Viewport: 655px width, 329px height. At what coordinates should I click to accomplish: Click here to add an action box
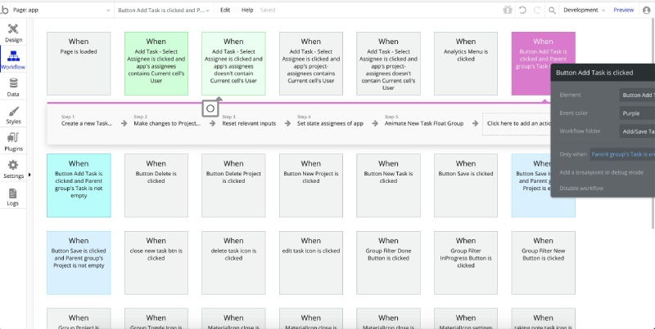(517, 124)
